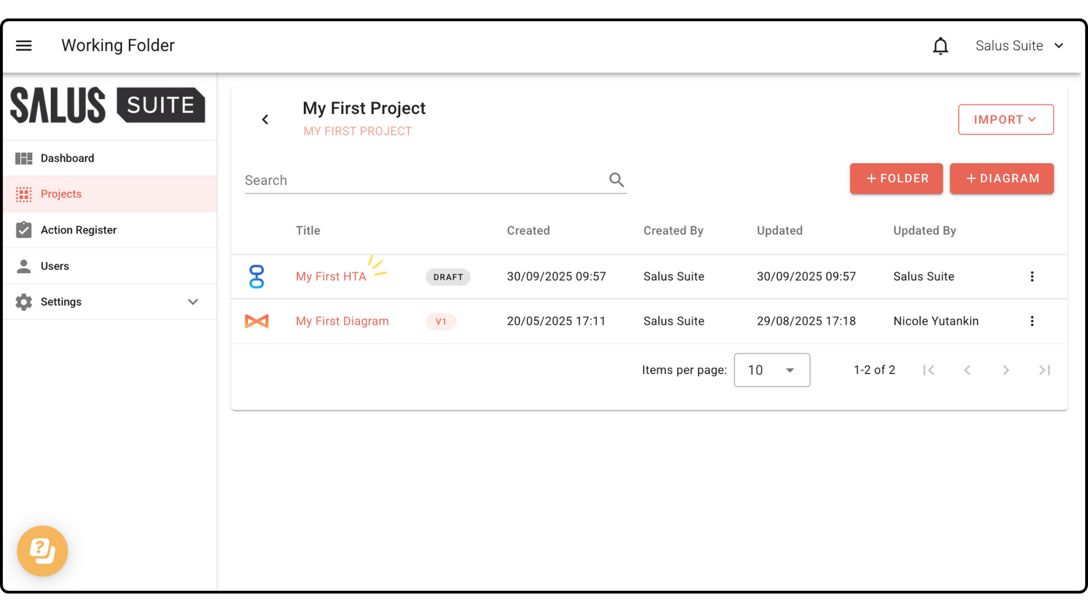
Task: Open three-dot menu for My First HTA
Action: coord(1031,276)
